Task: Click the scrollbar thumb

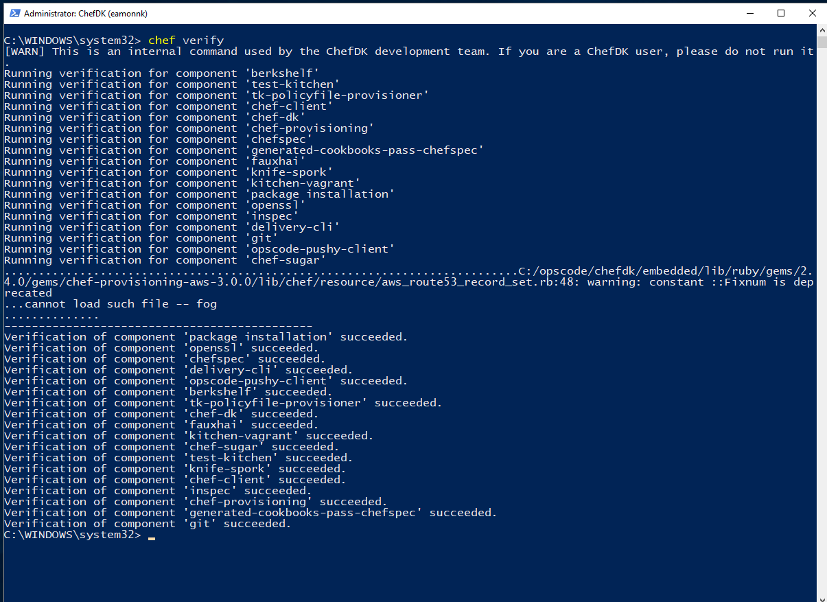Action: 822,43
